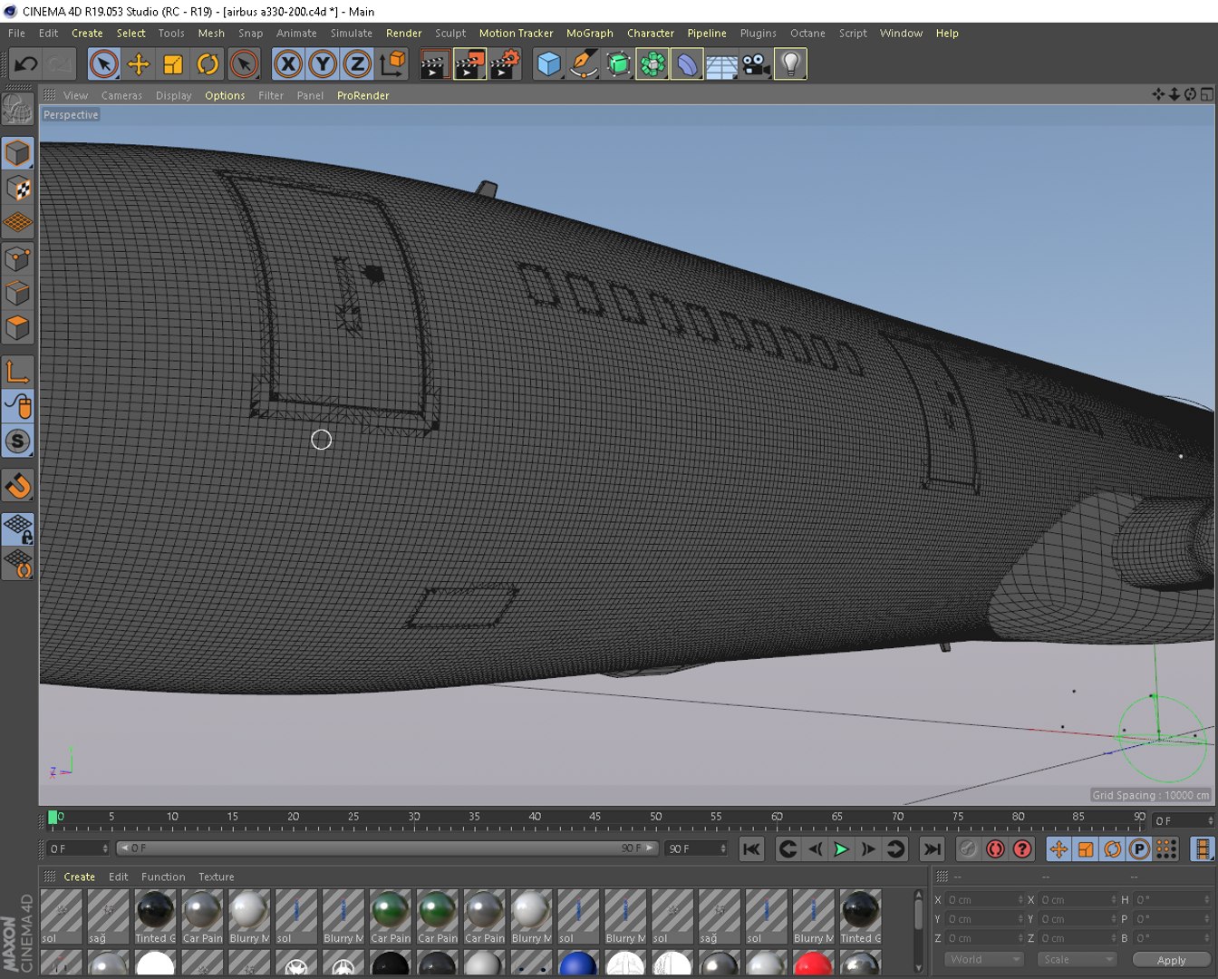Select the blue material sphere

click(578, 964)
